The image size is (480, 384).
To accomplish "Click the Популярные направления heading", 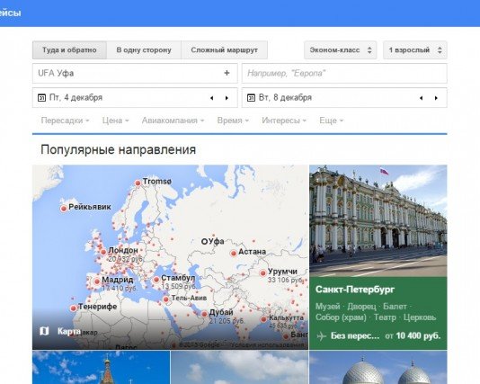I will pos(118,150).
